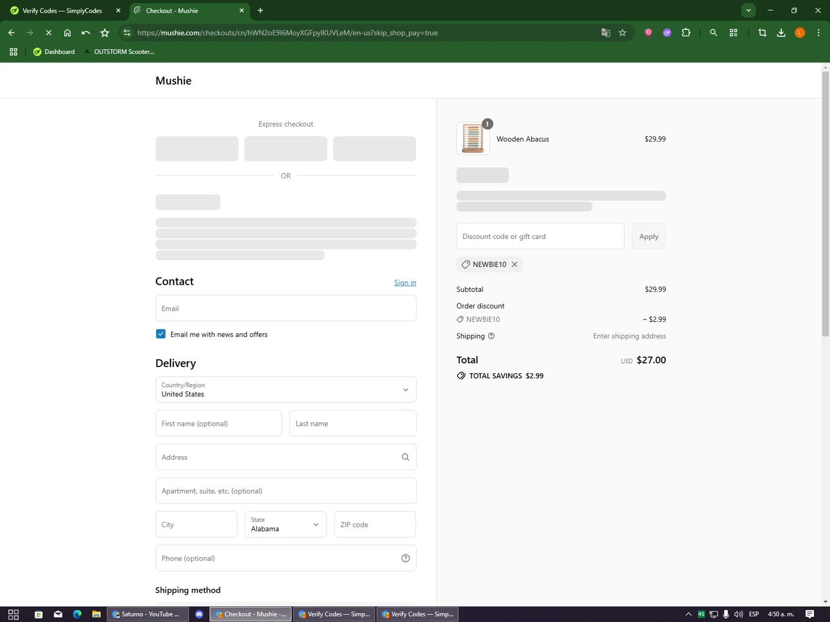
Task: Click the undo arrow icon in toolbar
Action: (86, 33)
